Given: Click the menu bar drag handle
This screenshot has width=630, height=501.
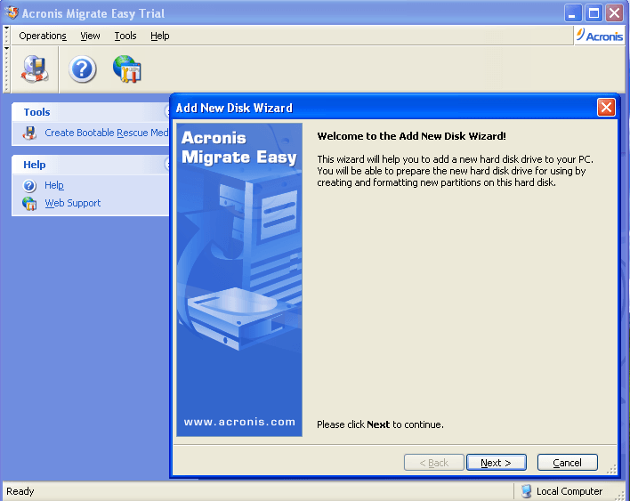Looking at the screenshot, I should click(x=6, y=36).
